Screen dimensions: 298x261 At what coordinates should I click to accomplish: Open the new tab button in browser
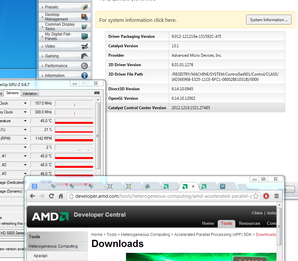click(242, 186)
